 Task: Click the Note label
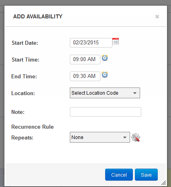pos(18,112)
